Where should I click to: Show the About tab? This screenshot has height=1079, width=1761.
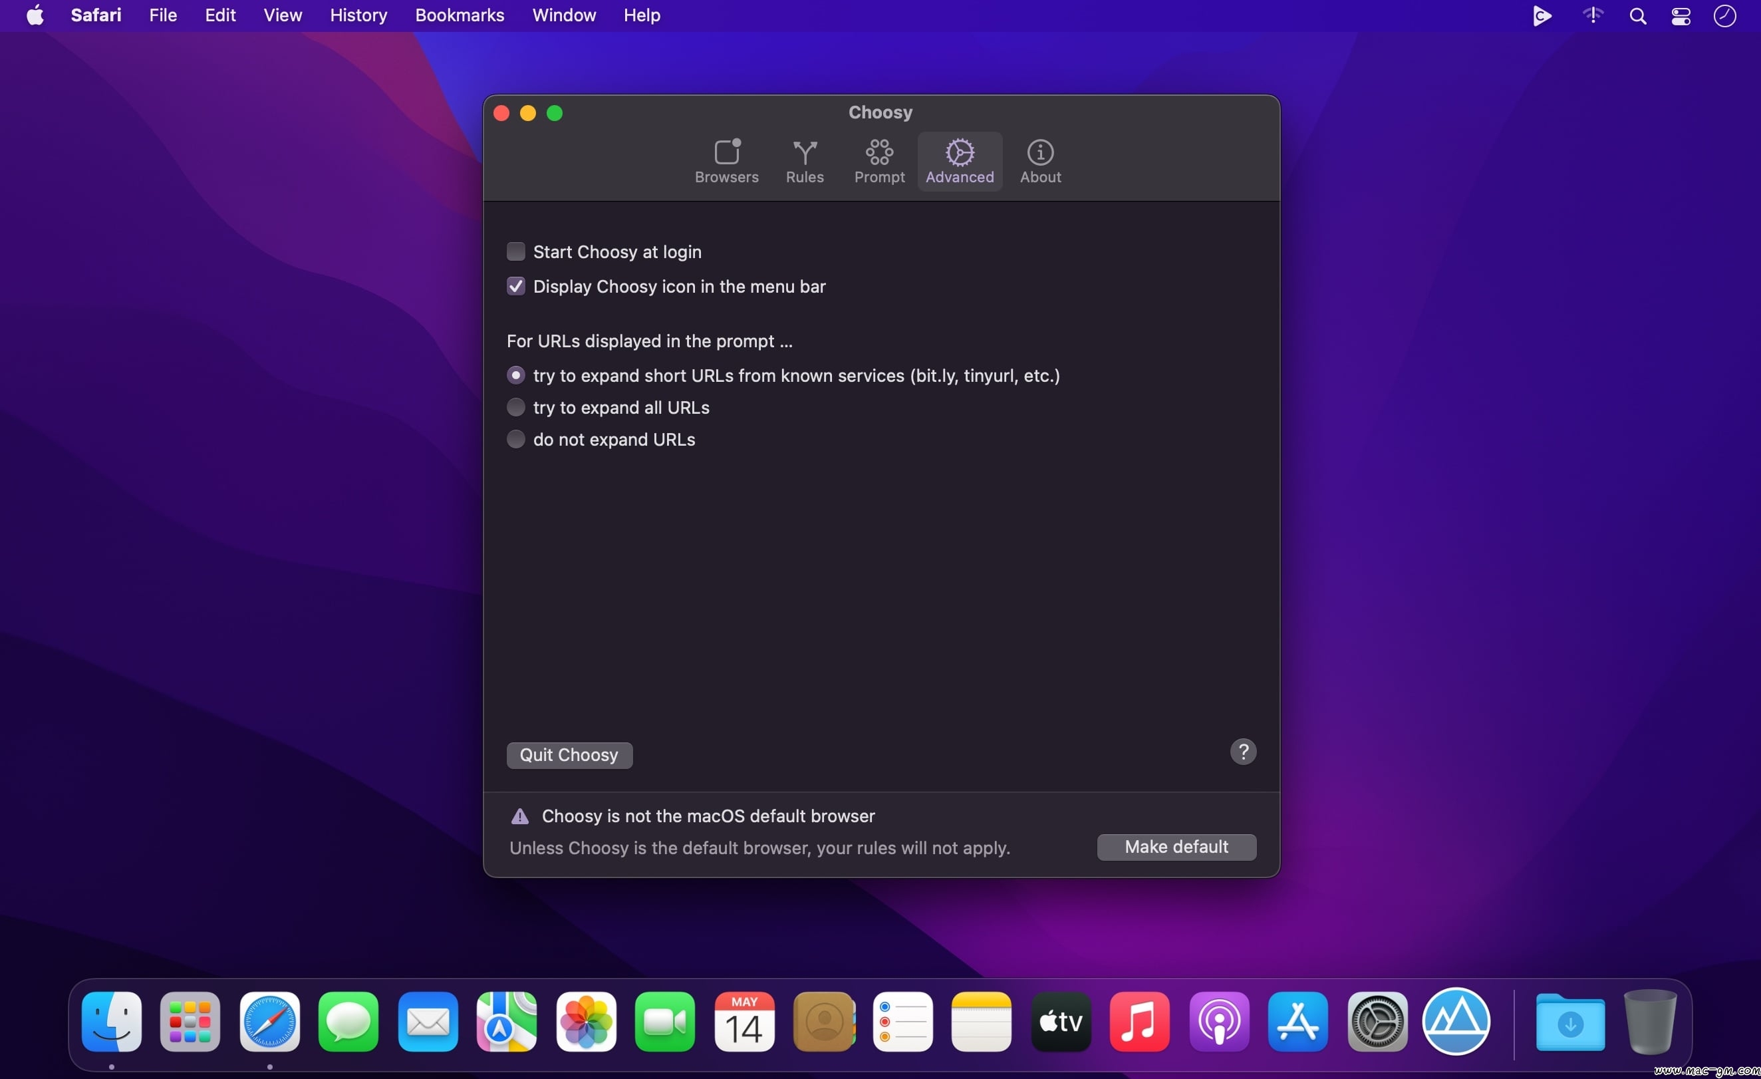[1040, 162]
